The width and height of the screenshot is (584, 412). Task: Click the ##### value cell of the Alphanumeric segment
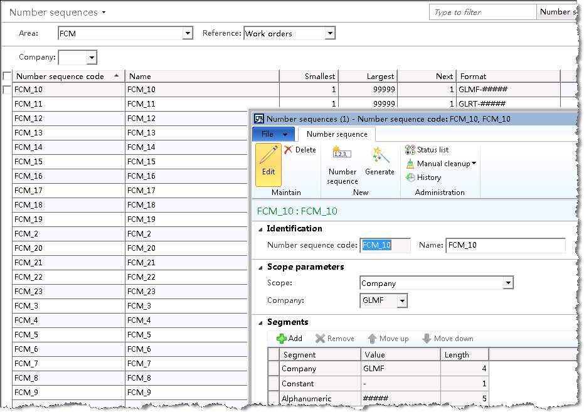tap(400, 398)
